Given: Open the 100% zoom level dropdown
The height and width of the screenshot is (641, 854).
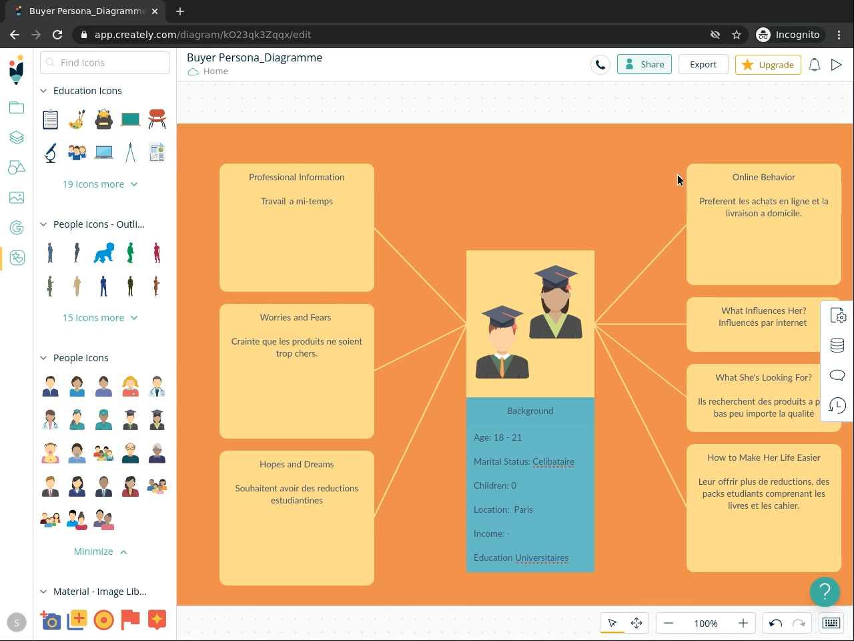Looking at the screenshot, I should point(706,623).
